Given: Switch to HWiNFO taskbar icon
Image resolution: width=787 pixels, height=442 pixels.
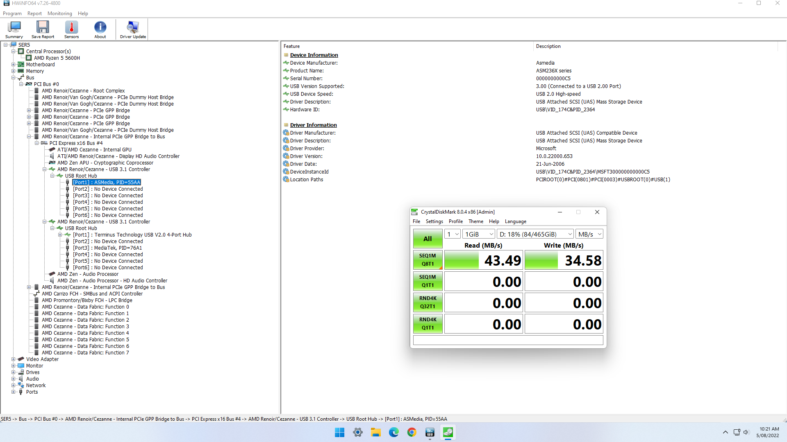Looking at the screenshot, I should pos(430,432).
